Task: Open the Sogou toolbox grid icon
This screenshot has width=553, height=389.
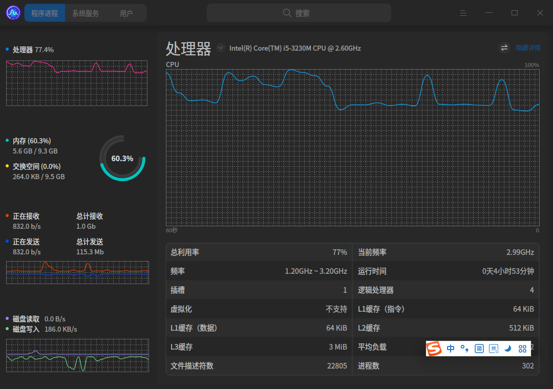Action: tap(523, 349)
